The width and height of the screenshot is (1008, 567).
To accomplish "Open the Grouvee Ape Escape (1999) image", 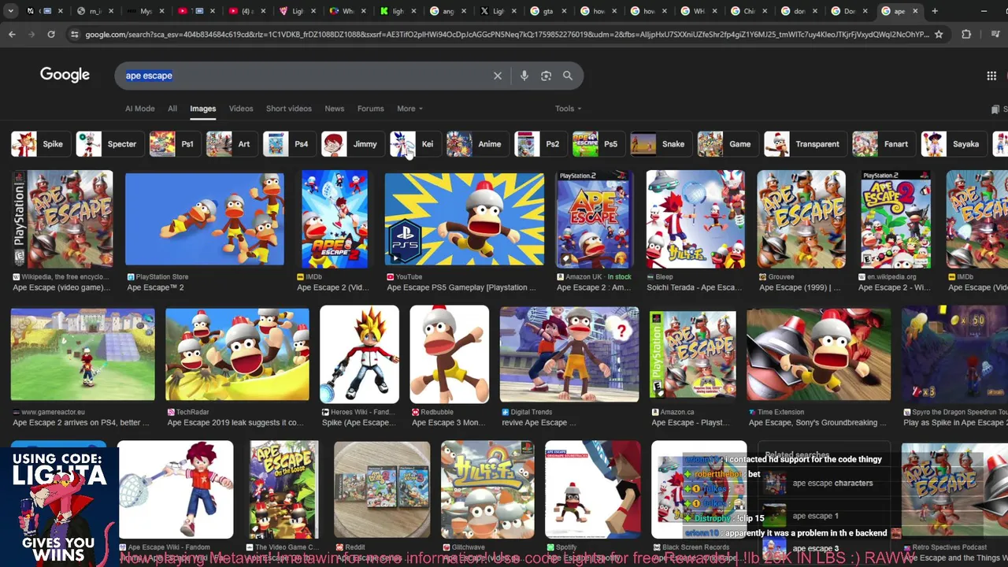I will [x=801, y=219].
